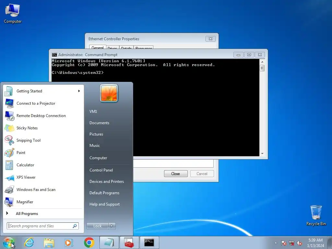The height and width of the screenshot is (249, 332).
Task: Click the Command Prompt scrollbar thumb
Action: [x=262, y=68]
